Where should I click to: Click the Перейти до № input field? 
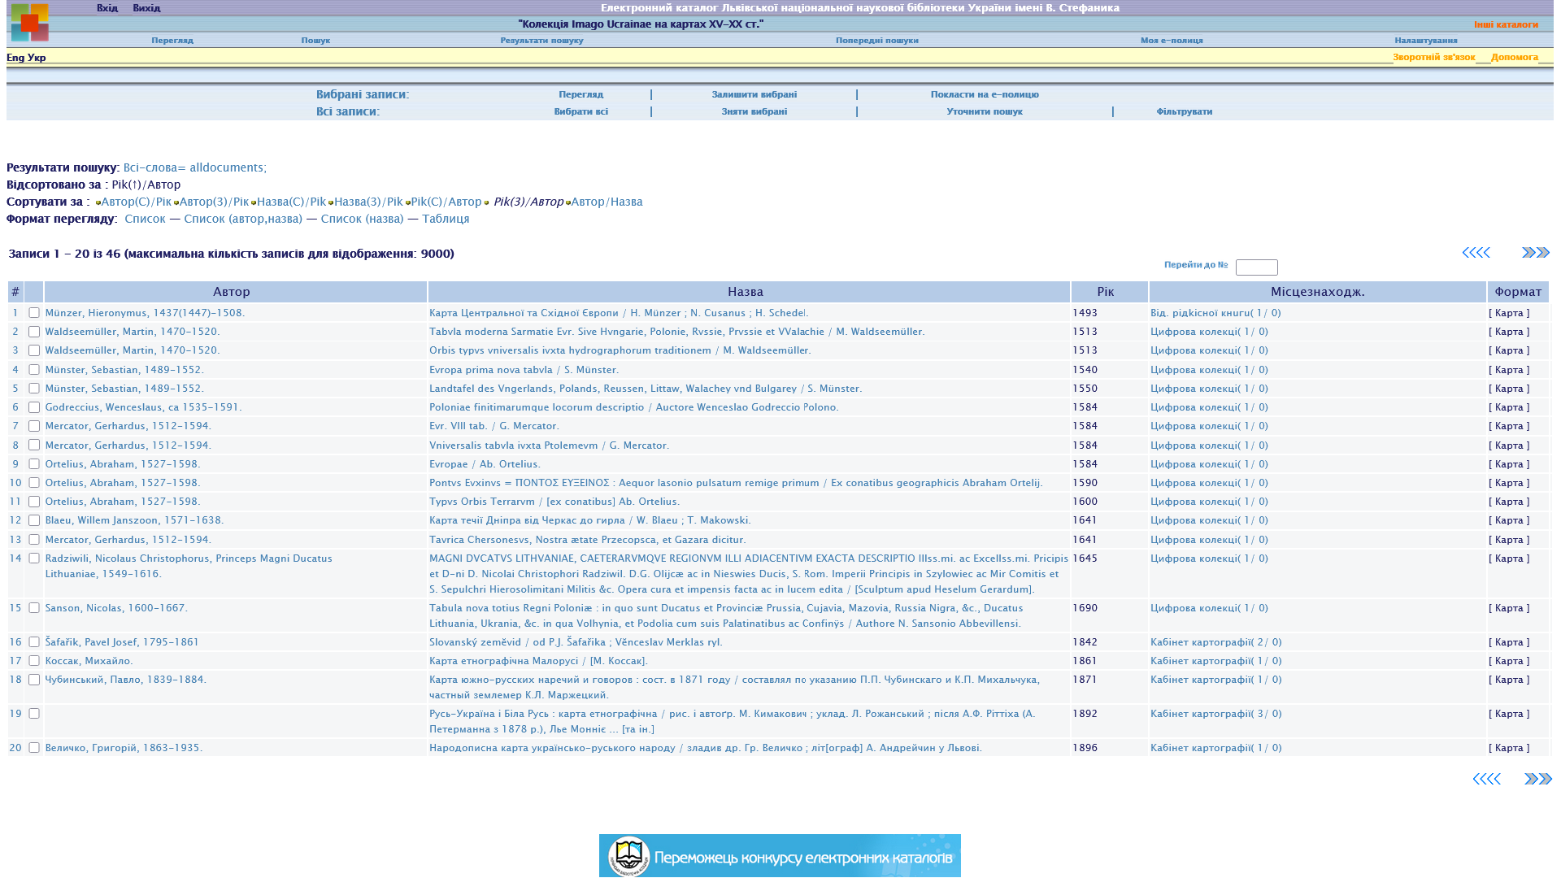(1256, 267)
